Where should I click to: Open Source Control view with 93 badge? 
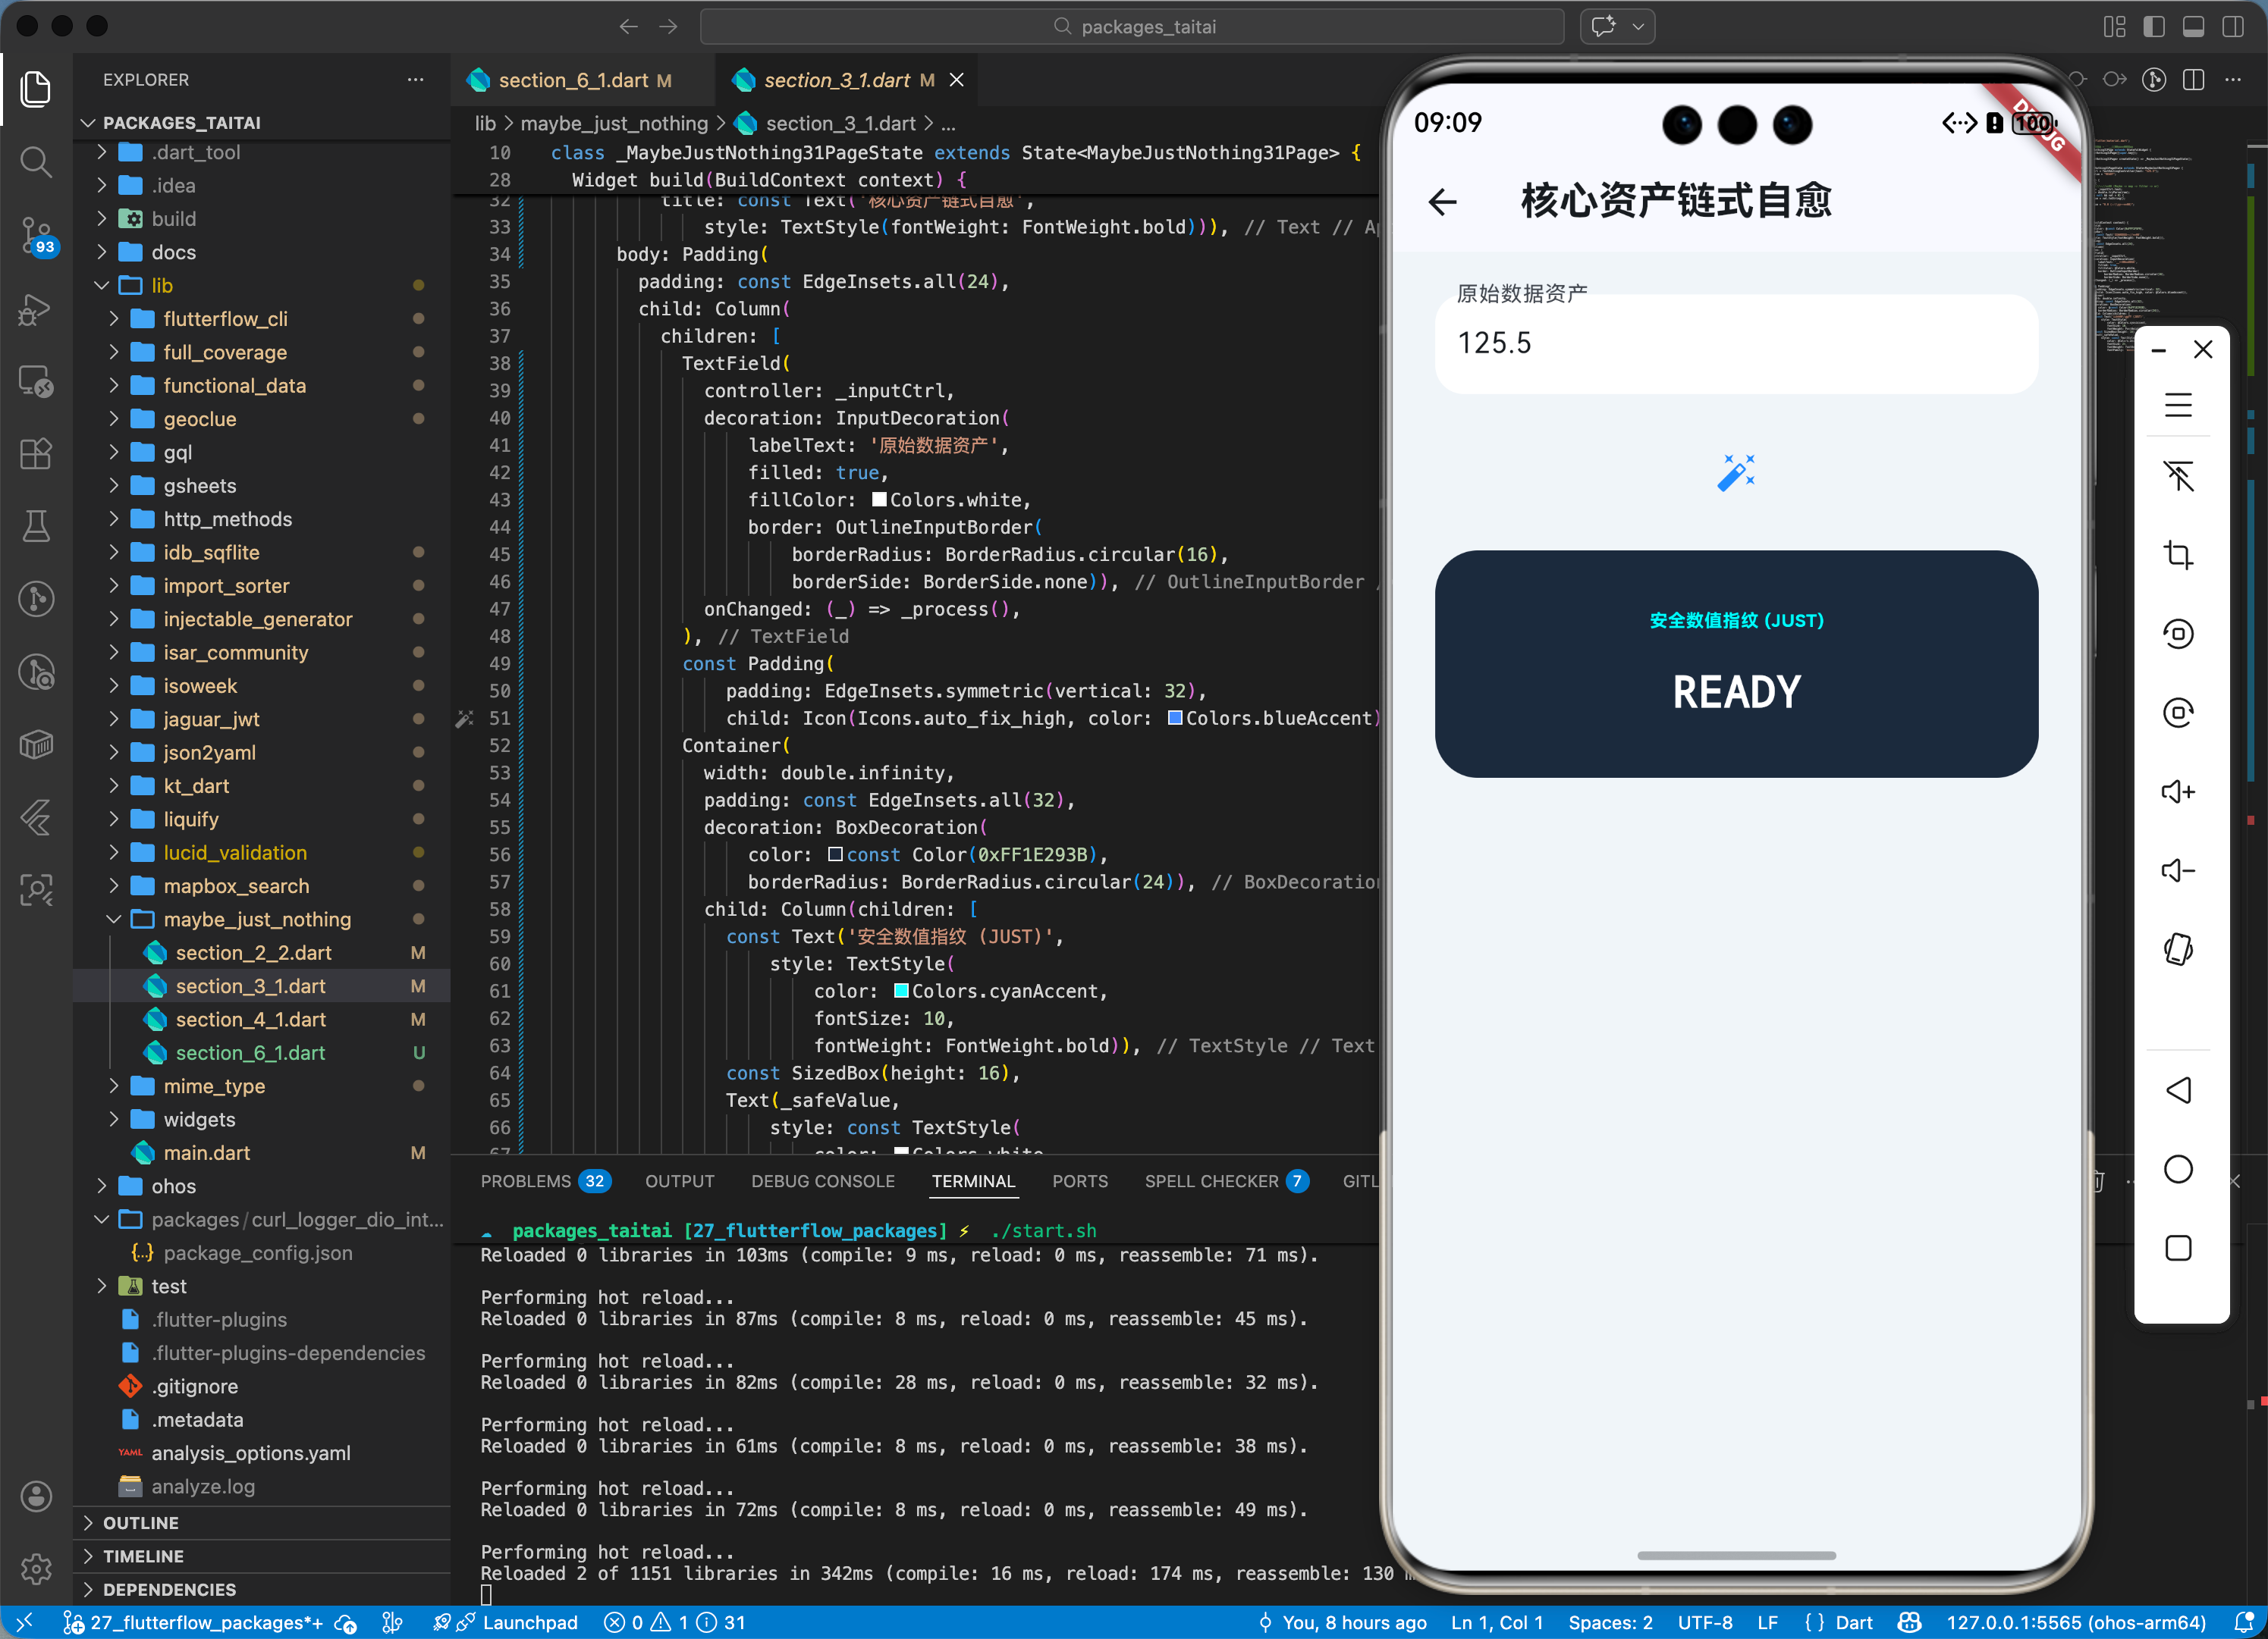click(x=36, y=235)
